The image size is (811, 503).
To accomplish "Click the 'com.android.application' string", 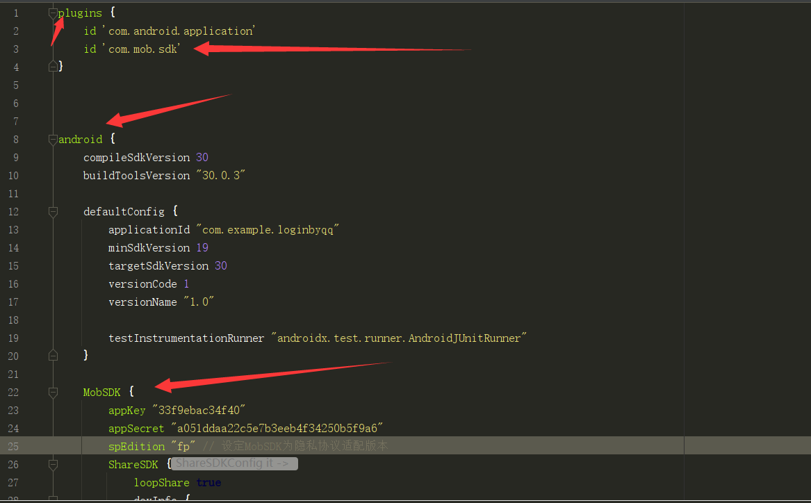I will [179, 31].
